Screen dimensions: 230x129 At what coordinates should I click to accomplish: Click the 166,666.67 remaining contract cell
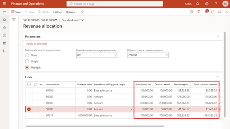(x=182, y=103)
